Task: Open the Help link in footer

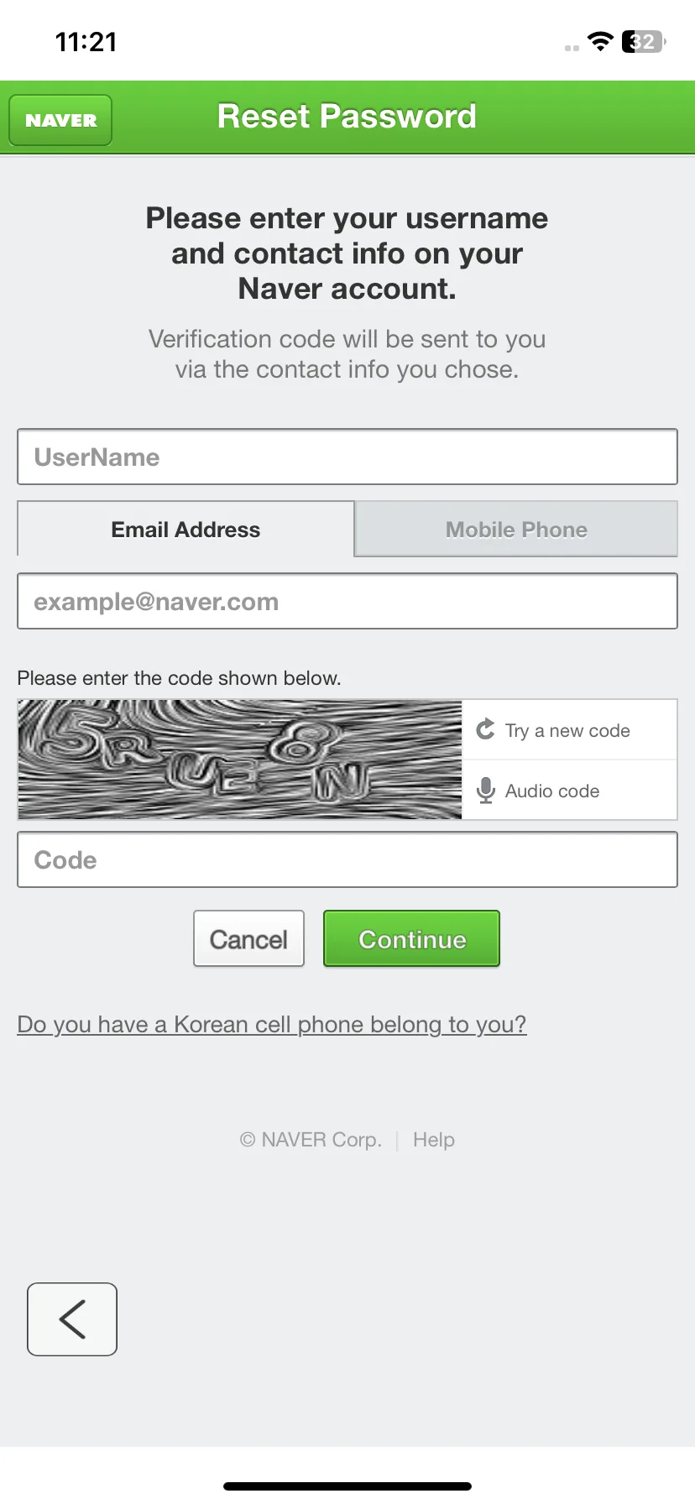Action: pyautogui.click(x=434, y=1140)
